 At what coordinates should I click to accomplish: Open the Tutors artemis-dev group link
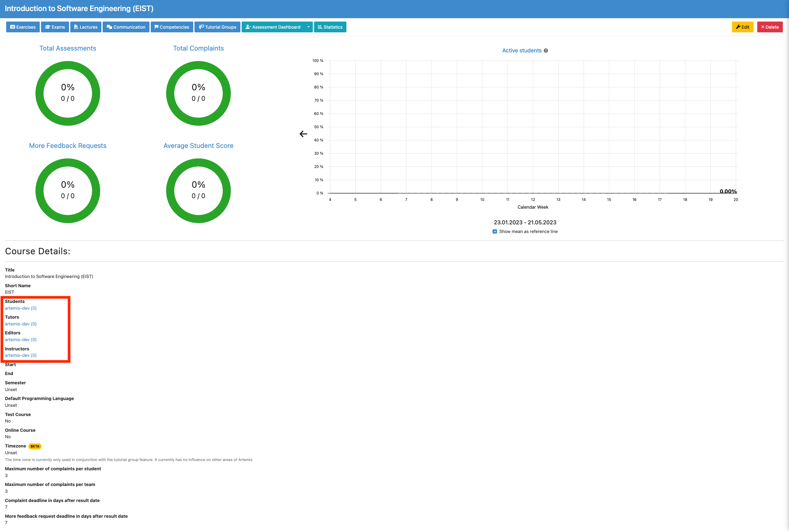pyautogui.click(x=21, y=324)
